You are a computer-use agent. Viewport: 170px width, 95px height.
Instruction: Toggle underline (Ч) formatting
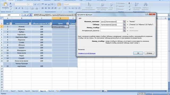pyautogui.click(x=22, y=8)
